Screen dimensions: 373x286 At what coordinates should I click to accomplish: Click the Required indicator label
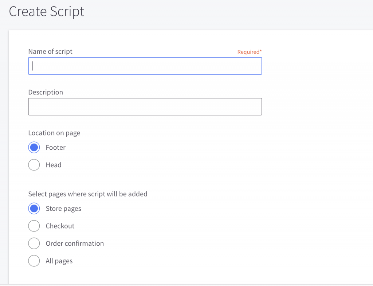point(250,52)
